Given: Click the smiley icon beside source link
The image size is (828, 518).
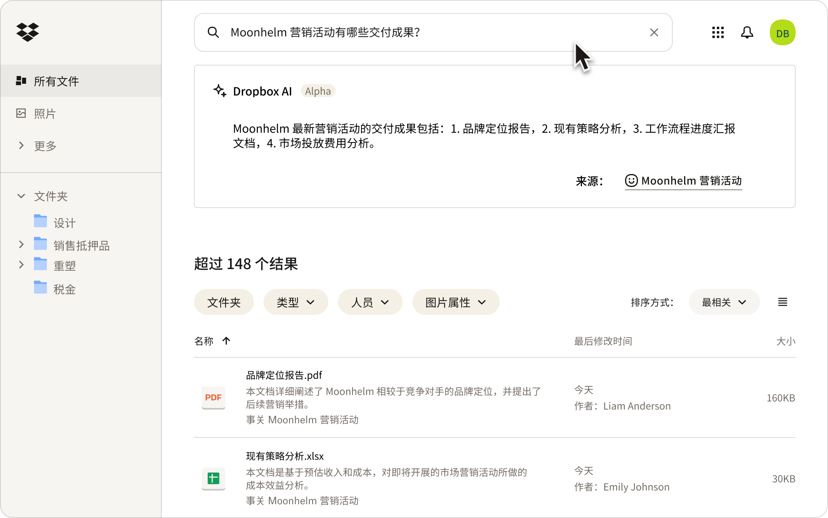Looking at the screenshot, I should click(631, 180).
